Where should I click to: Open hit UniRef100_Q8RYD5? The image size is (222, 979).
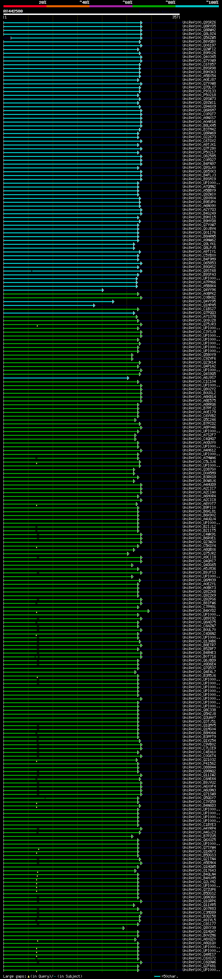point(199,26)
